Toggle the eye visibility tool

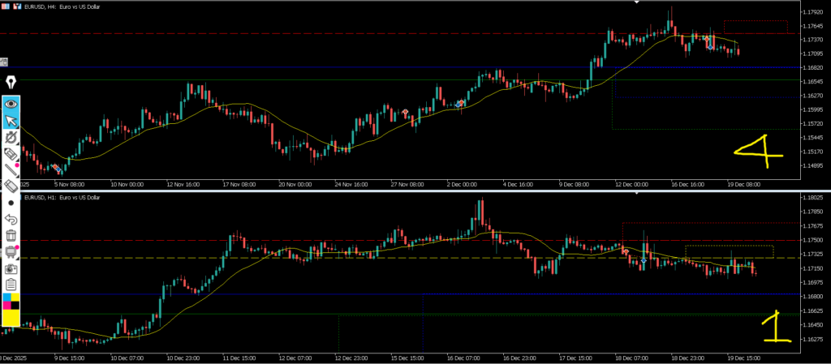tap(11, 103)
